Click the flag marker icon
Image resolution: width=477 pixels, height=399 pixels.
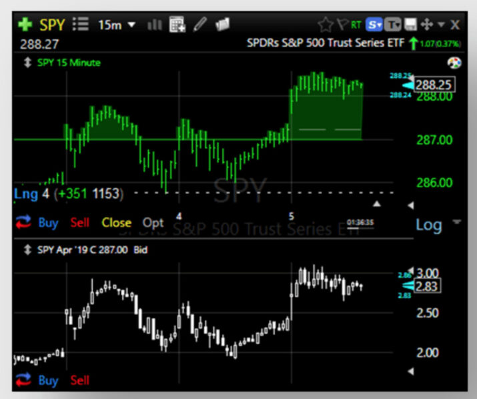(x=342, y=24)
